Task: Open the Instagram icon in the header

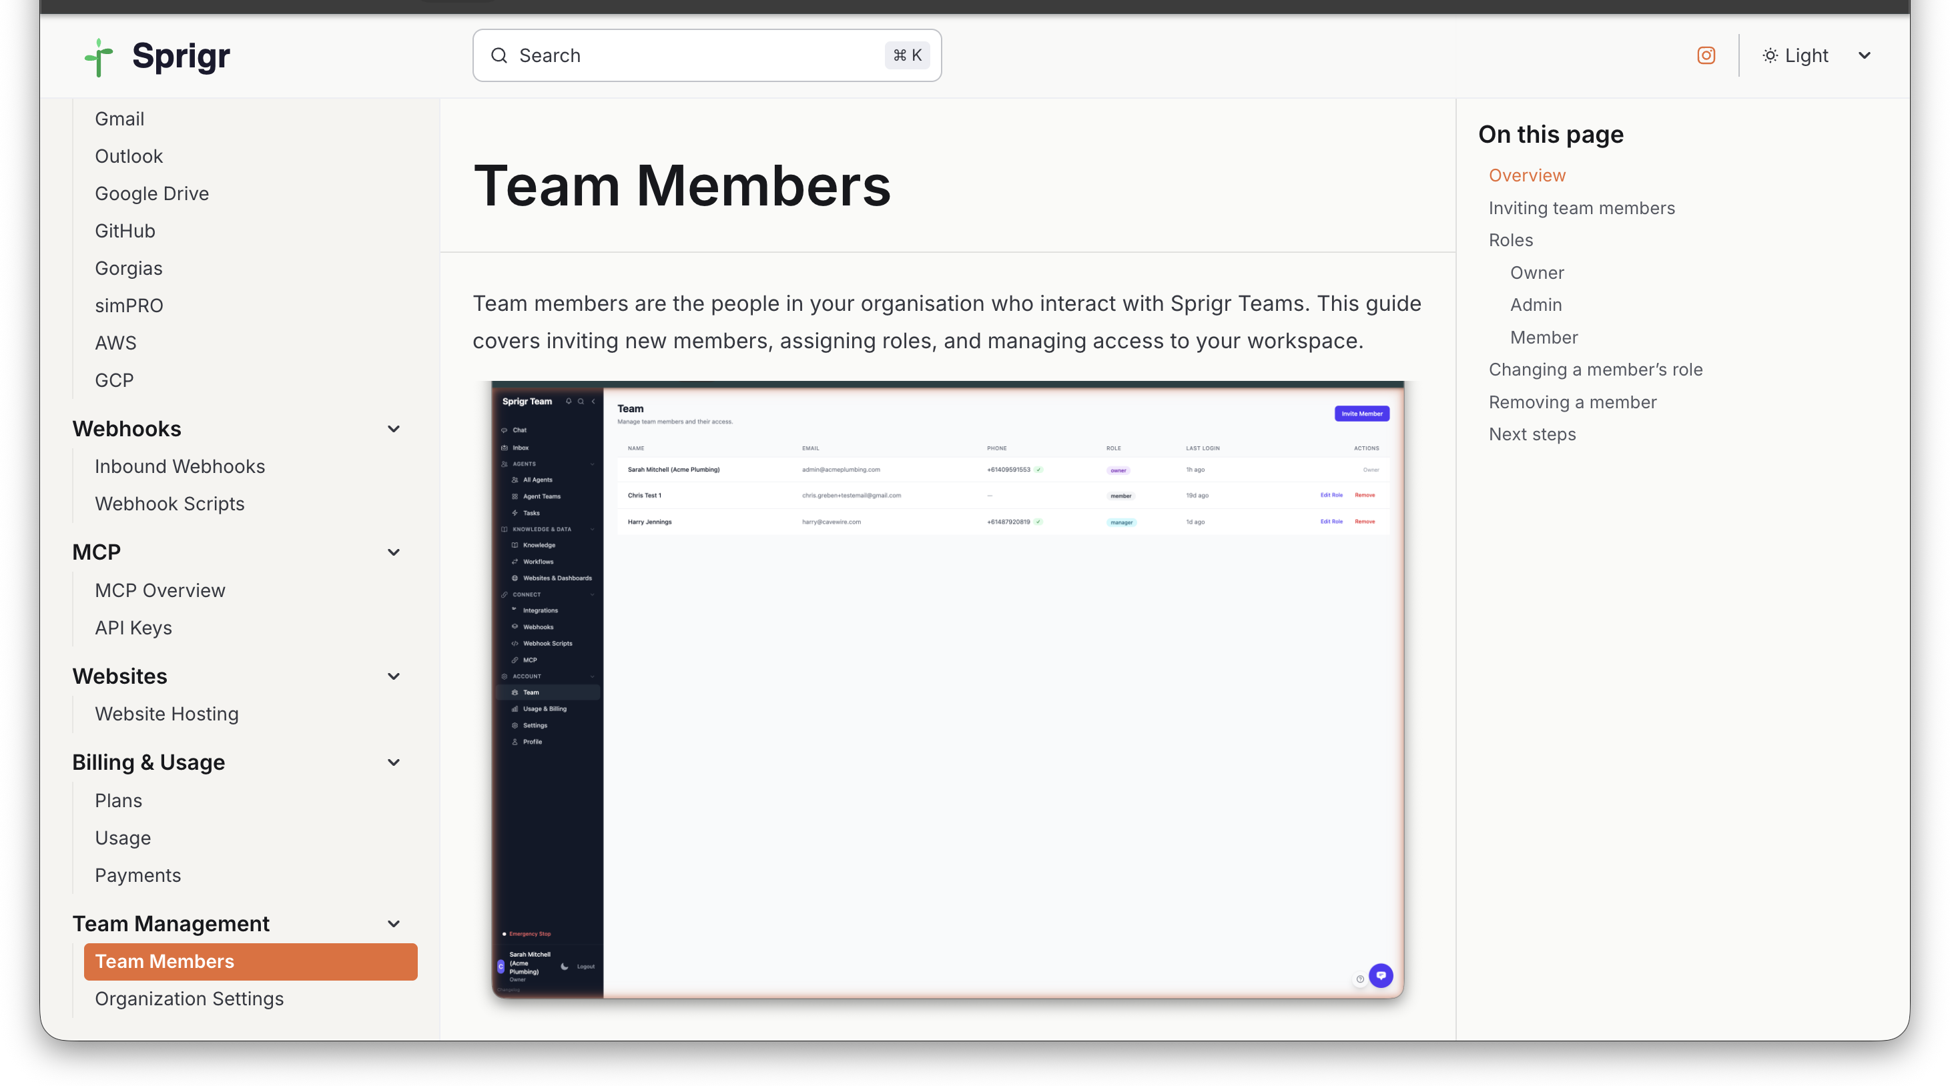Action: pos(1706,55)
